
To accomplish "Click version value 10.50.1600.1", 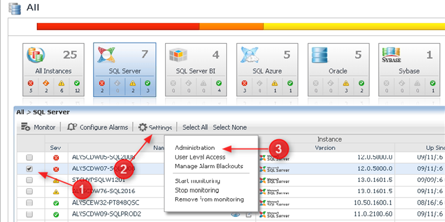I will pyautogui.click(x=373, y=203).
